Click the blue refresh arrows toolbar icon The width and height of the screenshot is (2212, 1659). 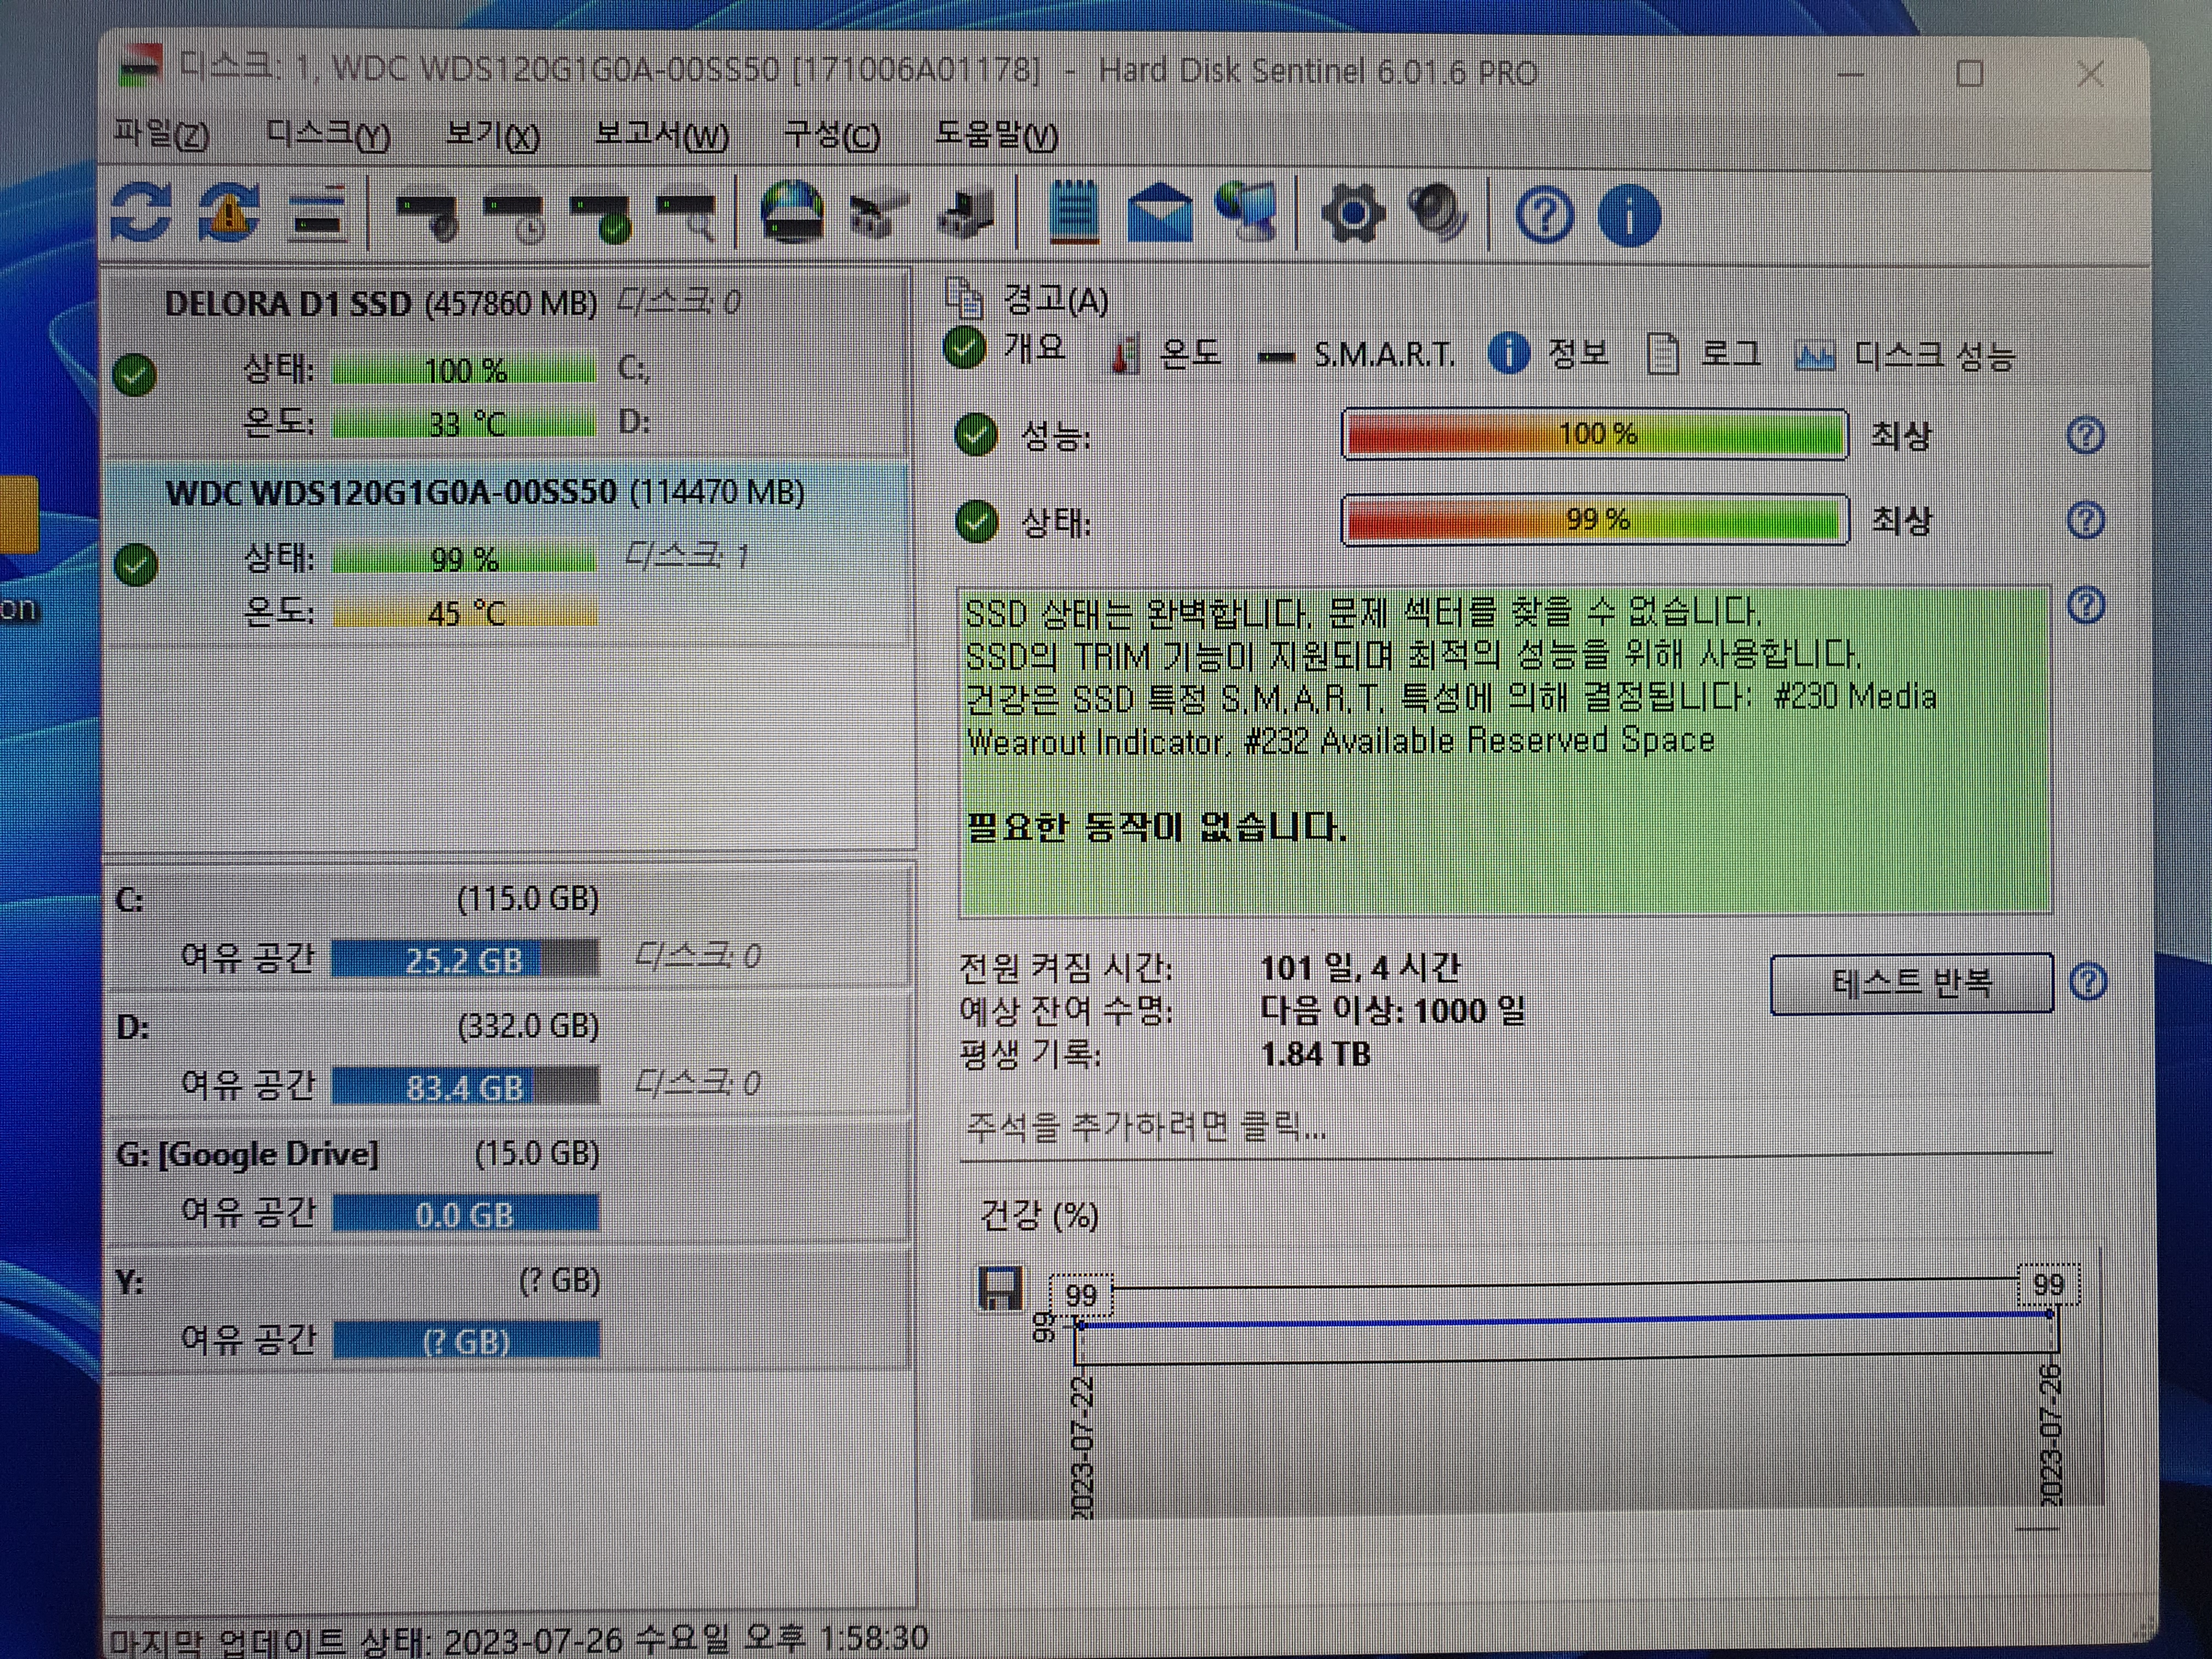pyautogui.click(x=141, y=213)
